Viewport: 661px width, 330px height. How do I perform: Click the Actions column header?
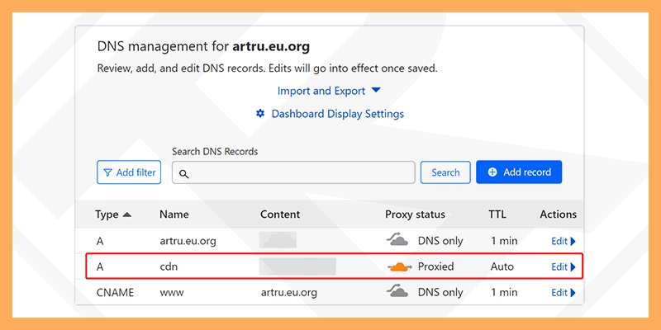click(559, 214)
